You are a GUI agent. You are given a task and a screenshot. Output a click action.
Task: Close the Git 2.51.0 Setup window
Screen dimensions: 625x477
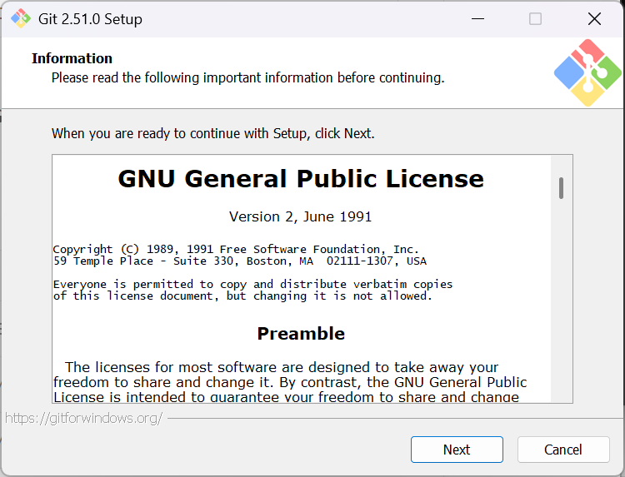594,18
